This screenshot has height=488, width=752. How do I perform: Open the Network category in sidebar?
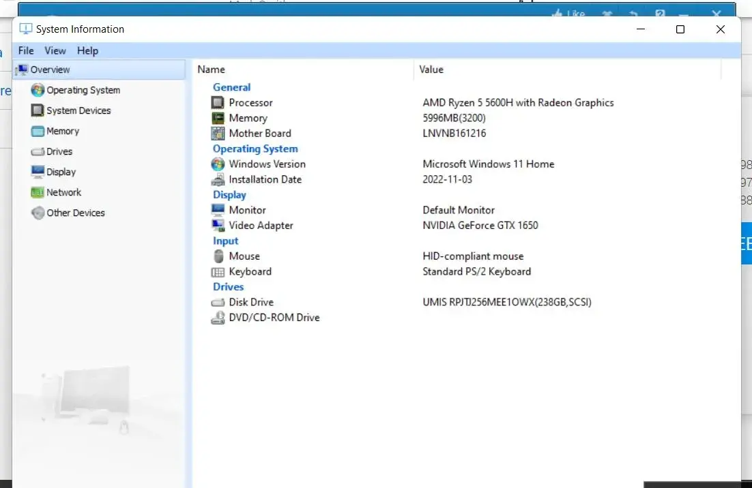click(63, 192)
